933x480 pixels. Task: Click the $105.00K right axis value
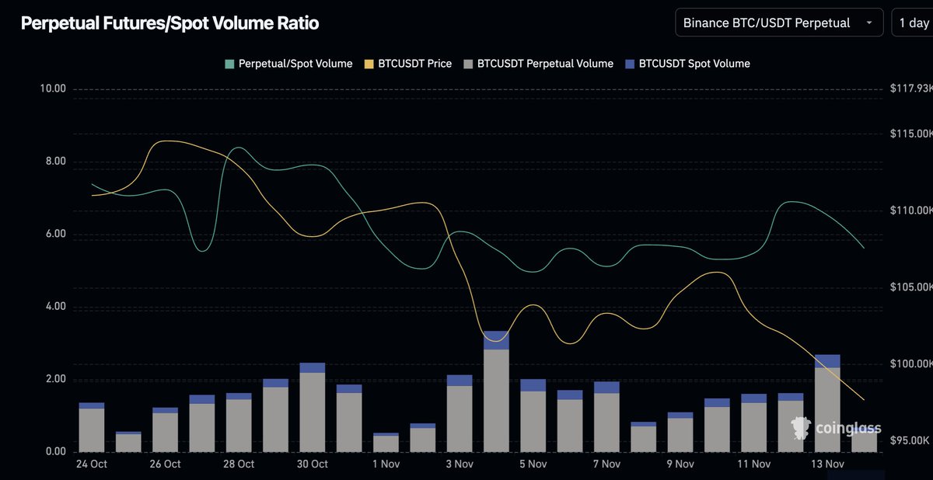[x=911, y=287]
